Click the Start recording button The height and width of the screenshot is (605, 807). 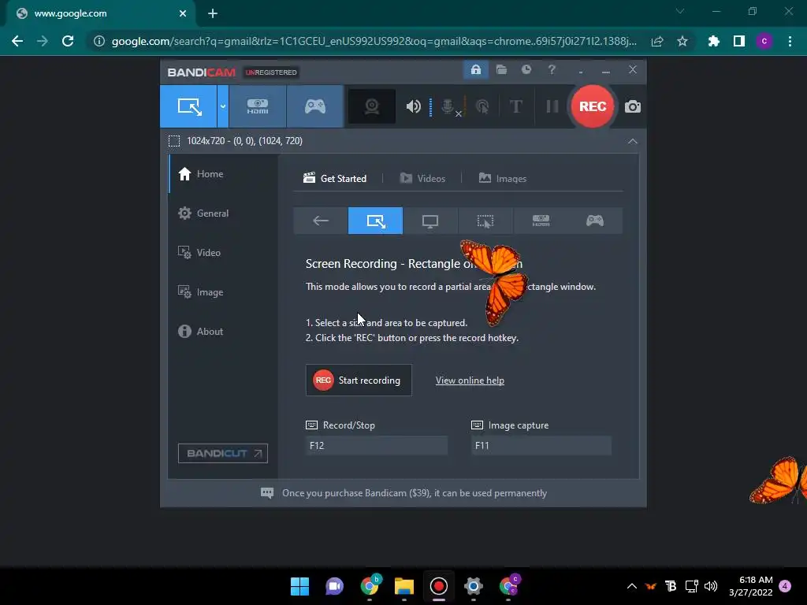(359, 380)
